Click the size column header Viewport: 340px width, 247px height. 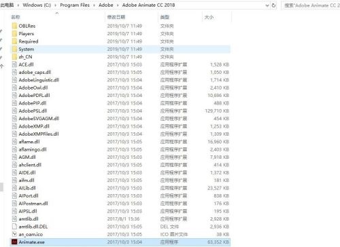pyautogui.click(x=209, y=17)
